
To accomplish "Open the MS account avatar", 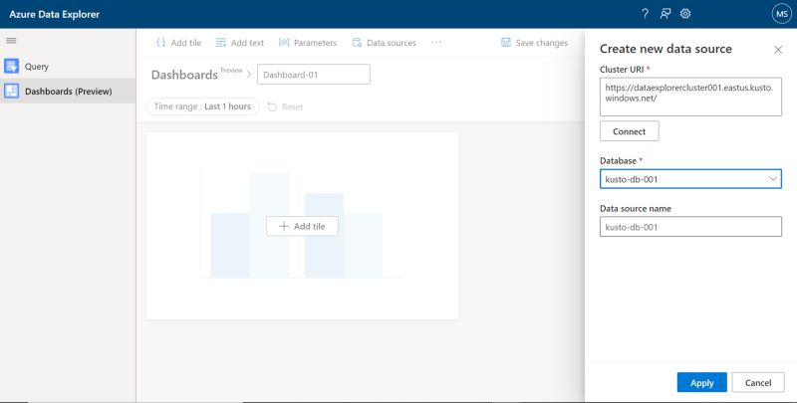I will (x=781, y=14).
